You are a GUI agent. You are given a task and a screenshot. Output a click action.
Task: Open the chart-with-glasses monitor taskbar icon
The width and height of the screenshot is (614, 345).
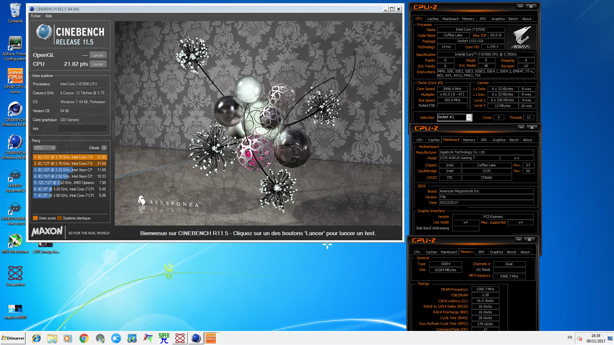132,338
